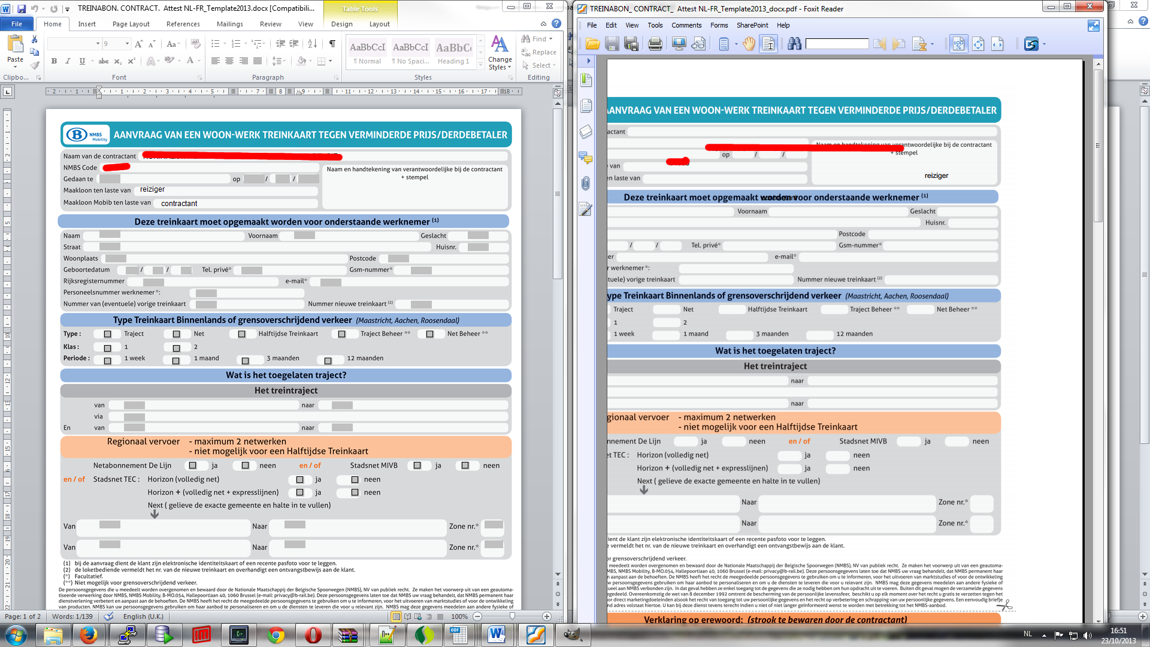This screenshot has height=647, width=1150.
Task: Apply the No Spacing style
Action: (410, 52)
